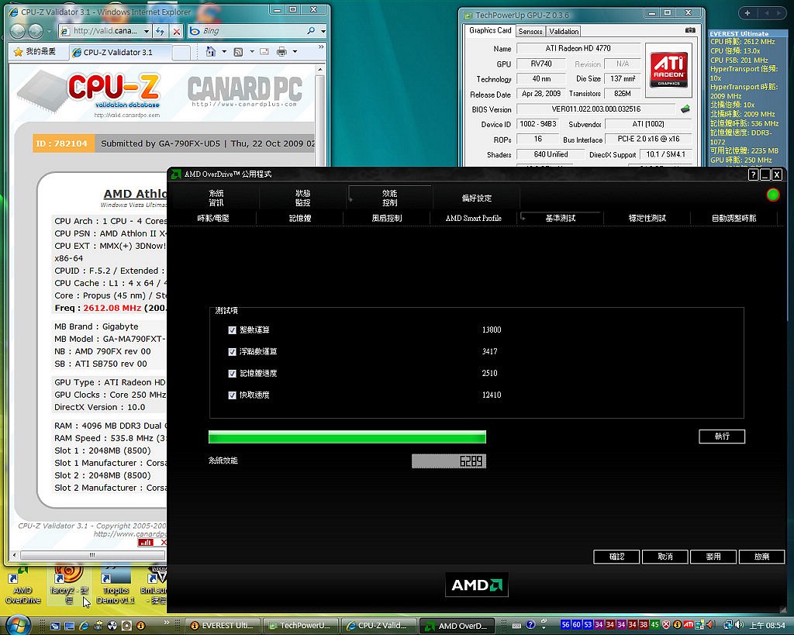Screen dimensions: 794x635
Task: Click the 套用 button in AMD OverDrive
Action: tap(713, 557)
